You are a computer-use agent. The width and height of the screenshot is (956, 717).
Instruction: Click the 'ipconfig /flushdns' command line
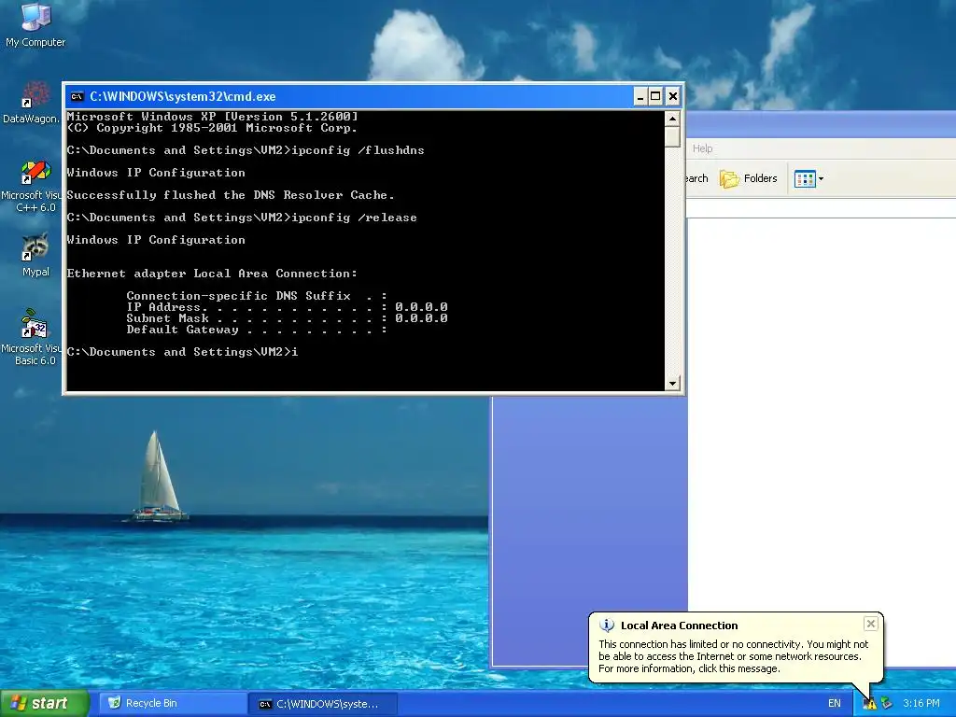click(x=246, y=150)
